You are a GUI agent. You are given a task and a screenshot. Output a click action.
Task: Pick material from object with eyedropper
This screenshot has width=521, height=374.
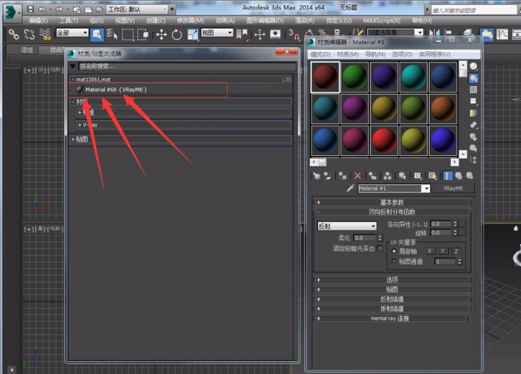tap(351, 188)
